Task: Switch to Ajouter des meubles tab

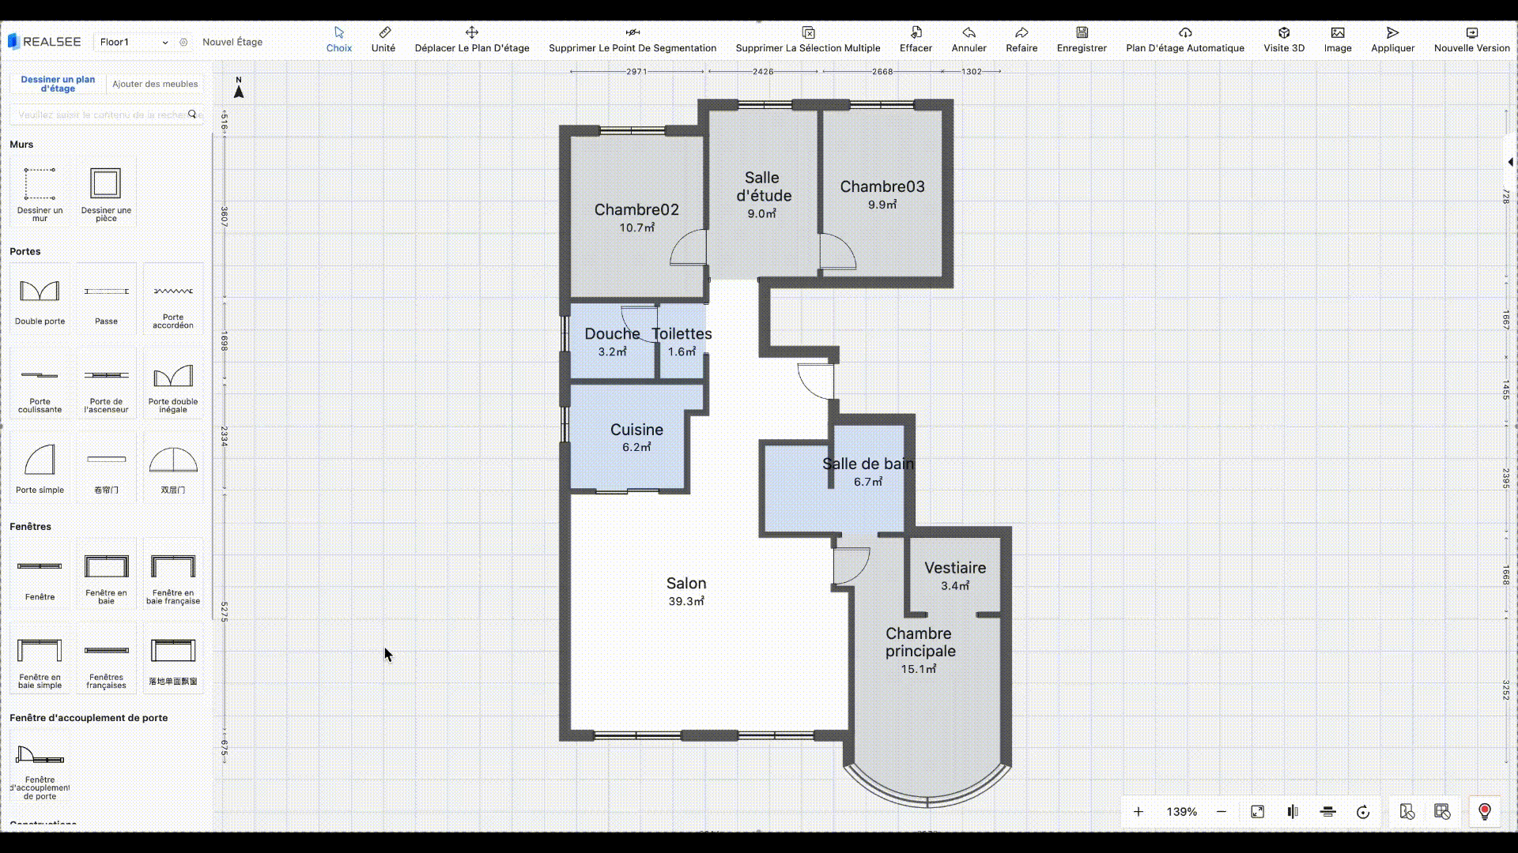Action: [x=155, y=84]
